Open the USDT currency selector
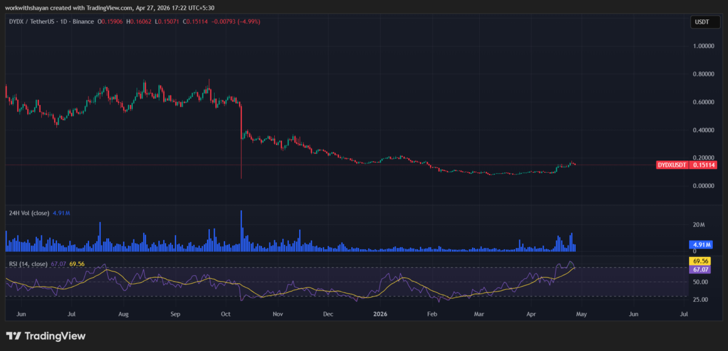 pos(701,22)
